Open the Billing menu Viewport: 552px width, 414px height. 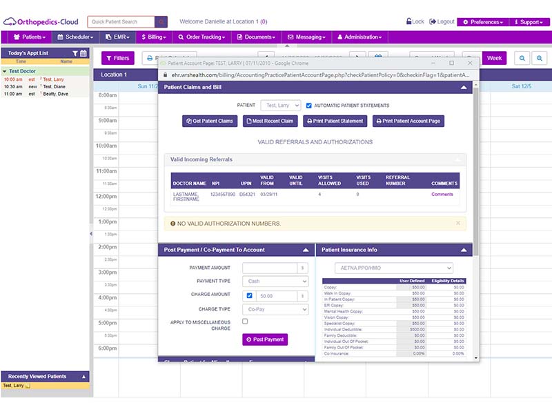pos(153,37)
